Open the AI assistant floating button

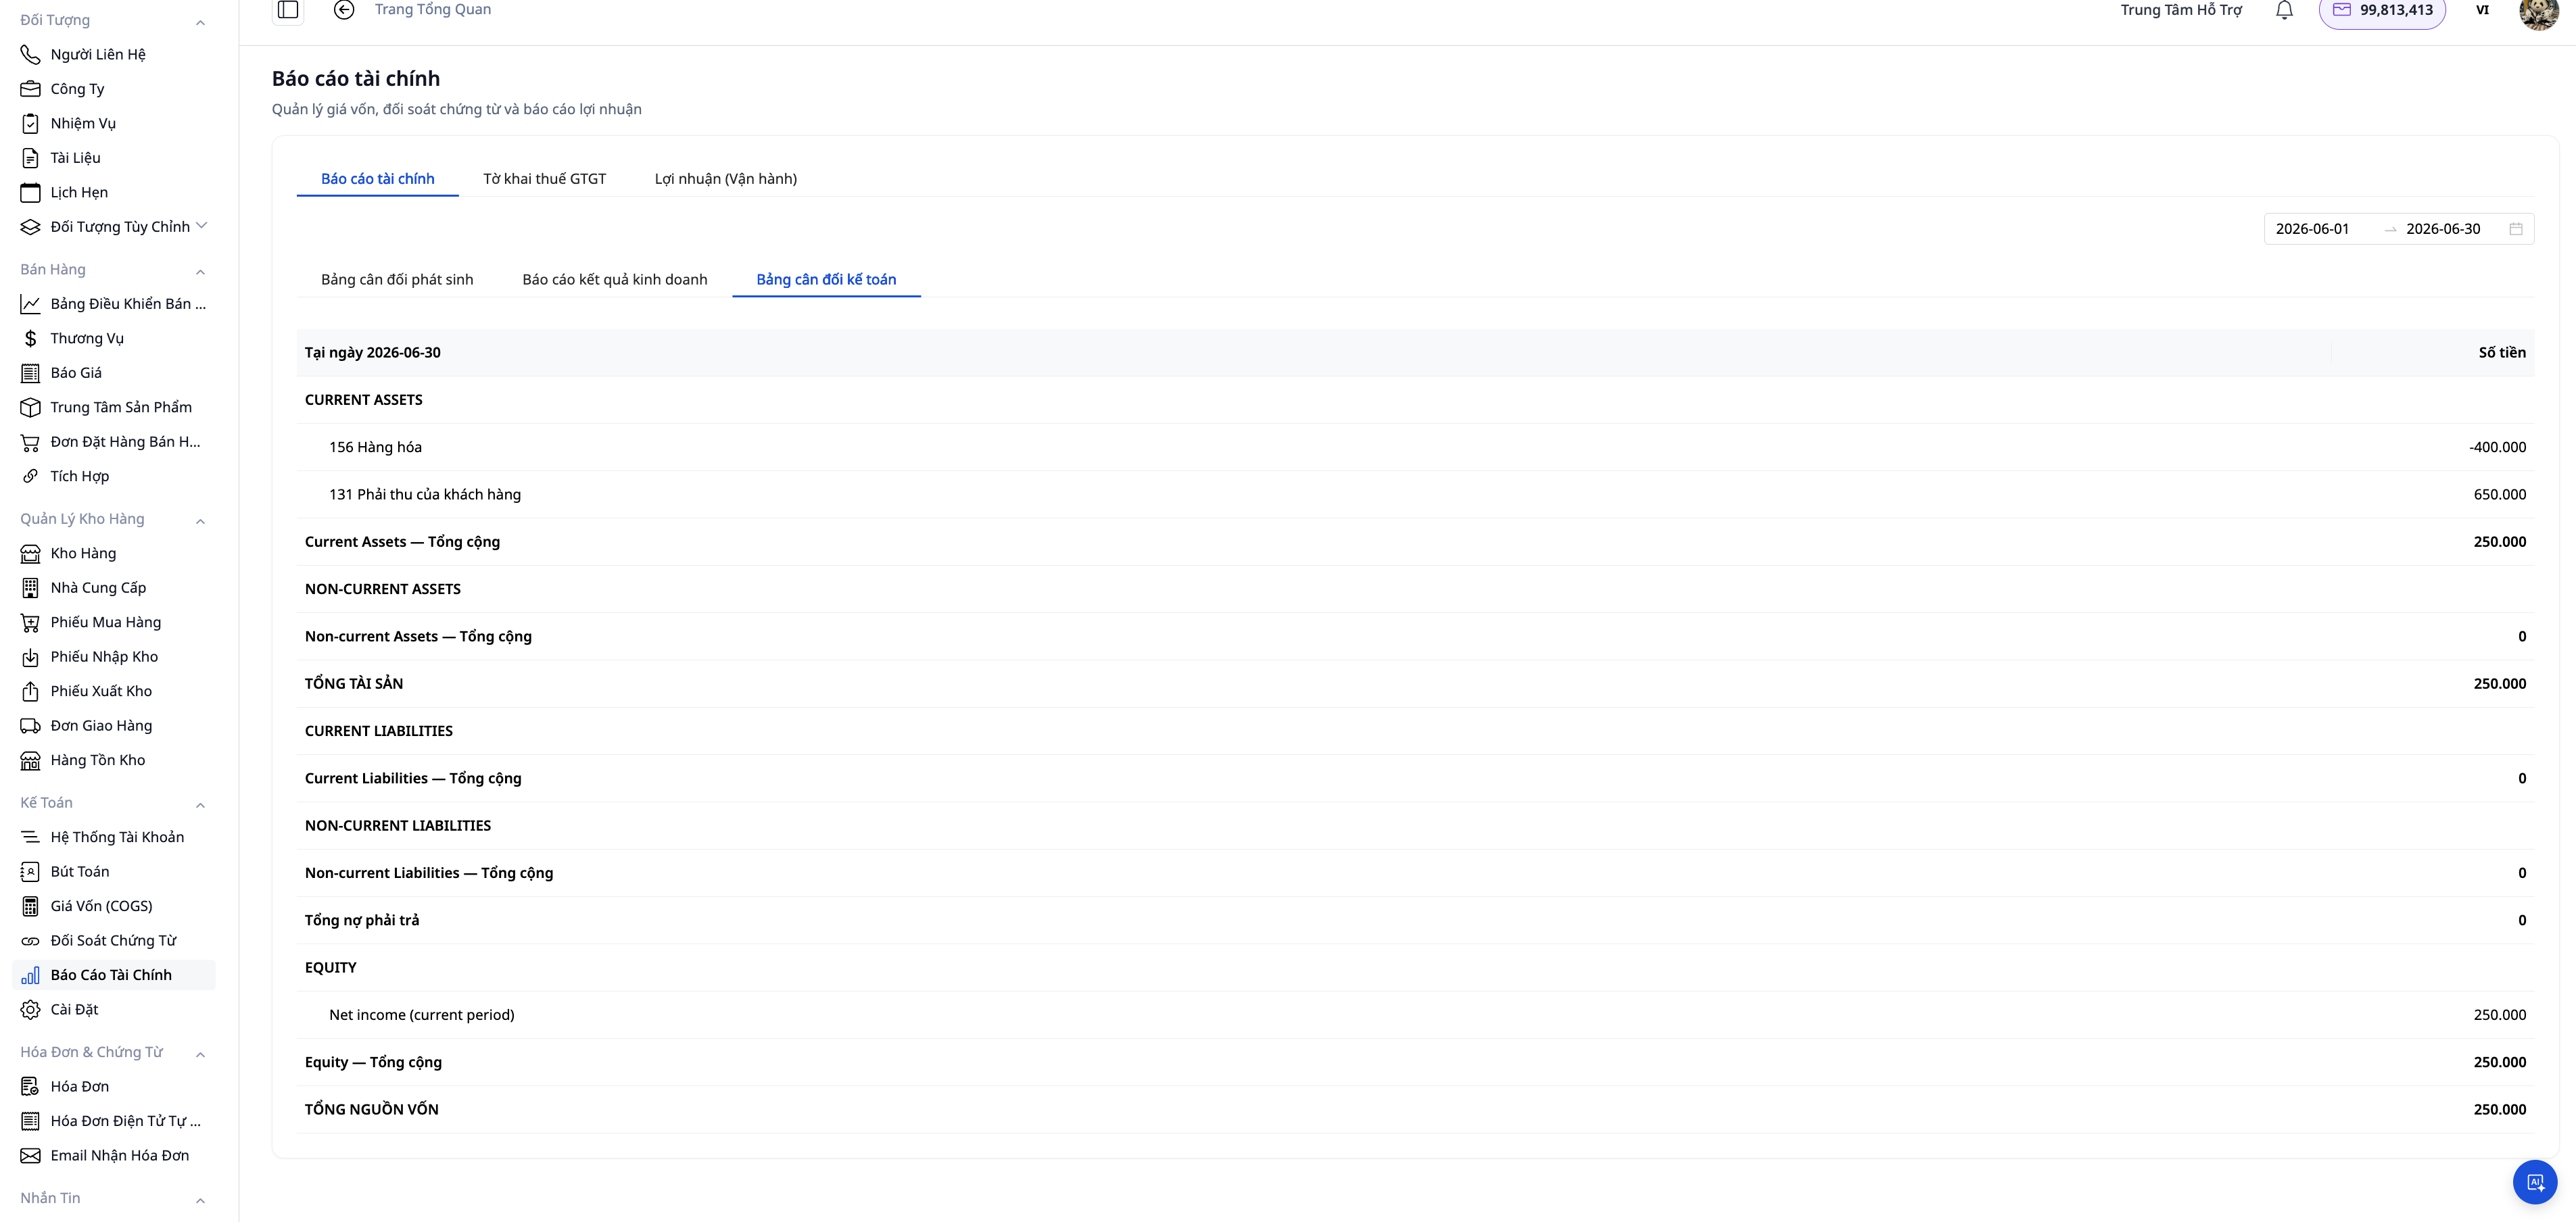pyautogui.click(x=2535, y=1182)
